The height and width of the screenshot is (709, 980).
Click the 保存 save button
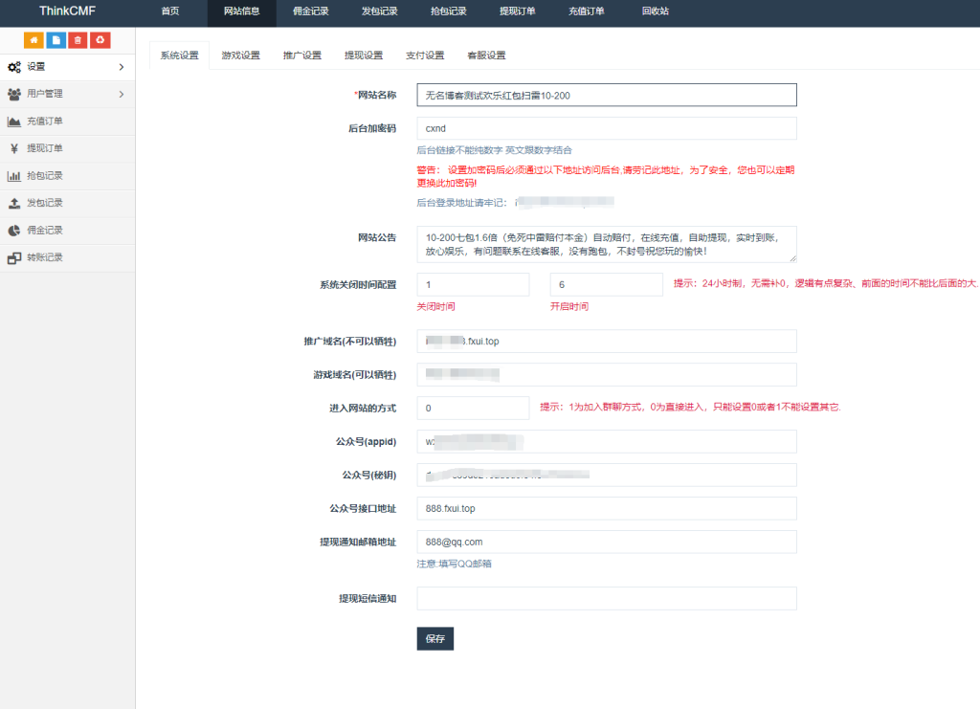[434, 638]
